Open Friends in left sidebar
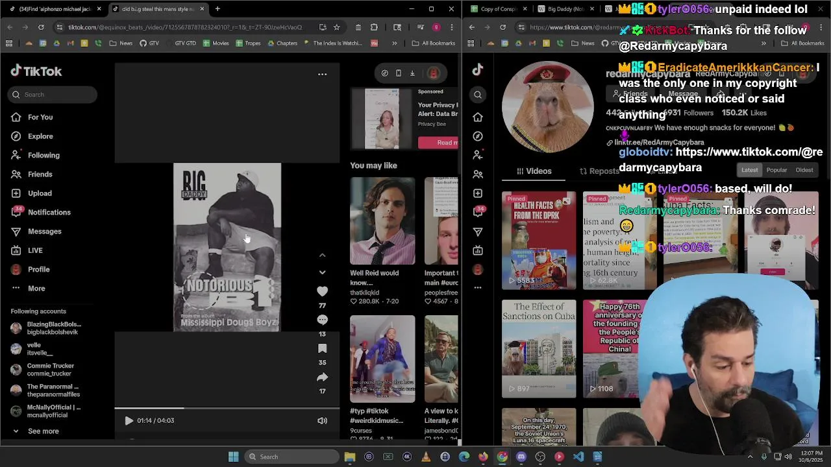This screenshot has height=467, width=831. coord(32,174)
